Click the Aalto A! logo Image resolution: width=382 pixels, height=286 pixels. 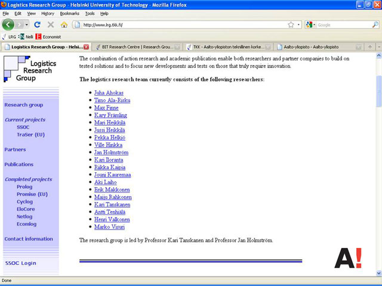click(347, 257)
